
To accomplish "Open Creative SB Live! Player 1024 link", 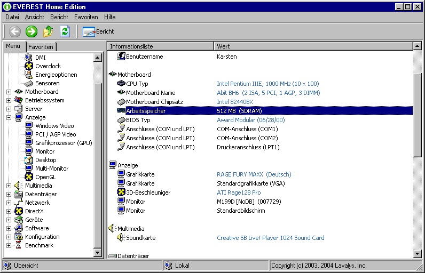I will [271, 238].
